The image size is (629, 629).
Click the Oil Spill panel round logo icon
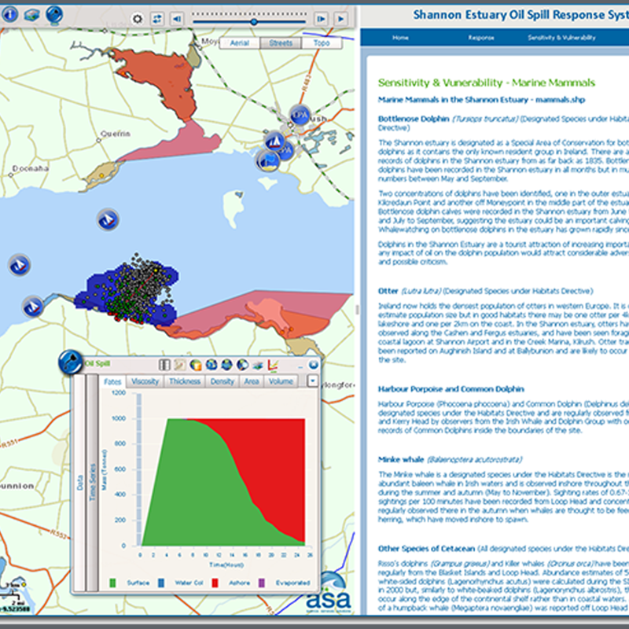[71, 362]
